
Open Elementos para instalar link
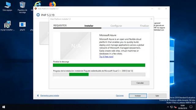point(50,96)
